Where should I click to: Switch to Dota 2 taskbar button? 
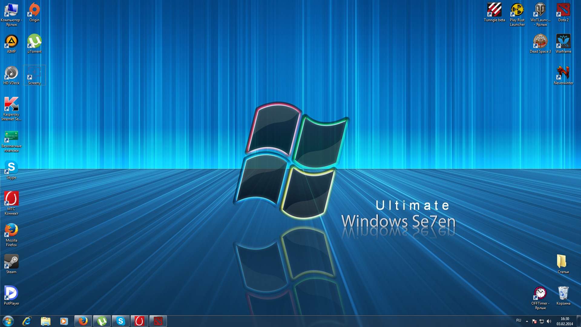[158, 321]
